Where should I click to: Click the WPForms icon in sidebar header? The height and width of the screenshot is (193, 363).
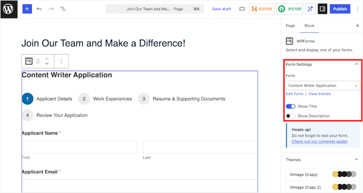tap(289, 41)
